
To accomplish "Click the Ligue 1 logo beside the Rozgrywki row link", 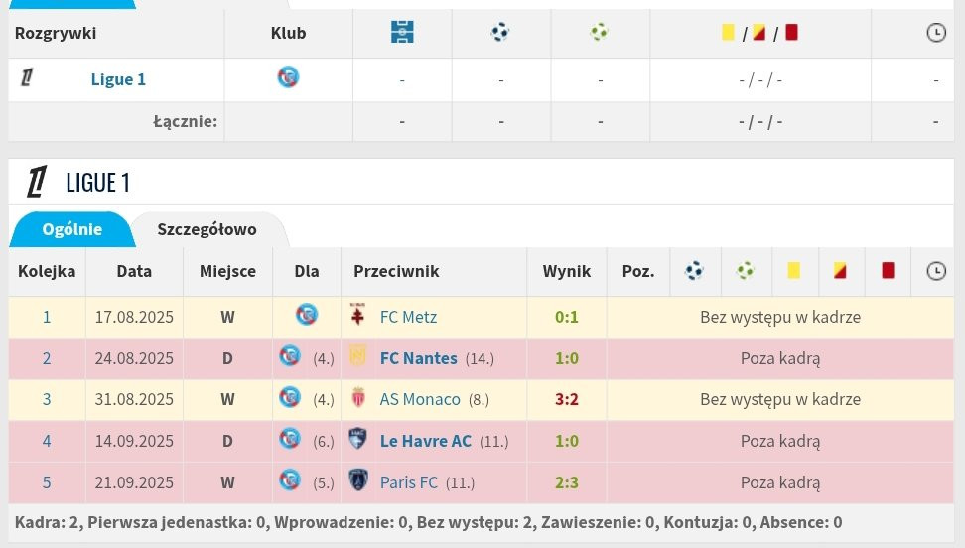I will point(27,78).
